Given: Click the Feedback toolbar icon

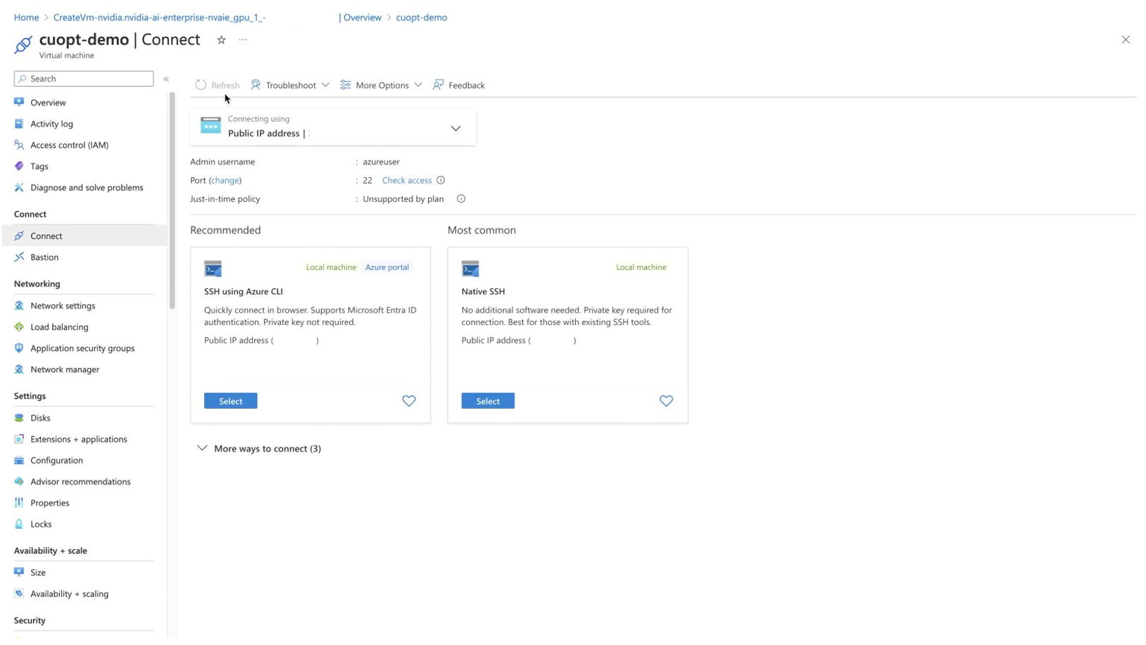Looking at the screenshot, I should click(x=438, y=85).
